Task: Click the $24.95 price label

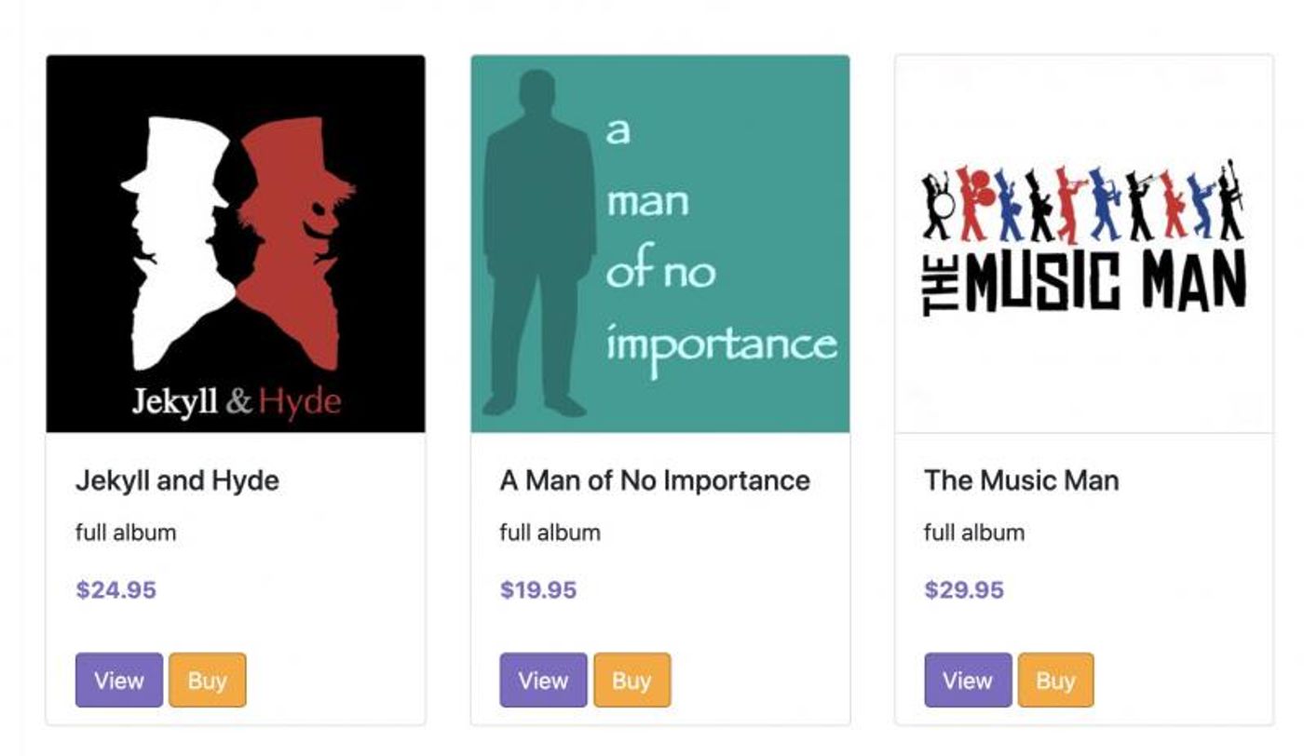Action: tap(116, 590)
